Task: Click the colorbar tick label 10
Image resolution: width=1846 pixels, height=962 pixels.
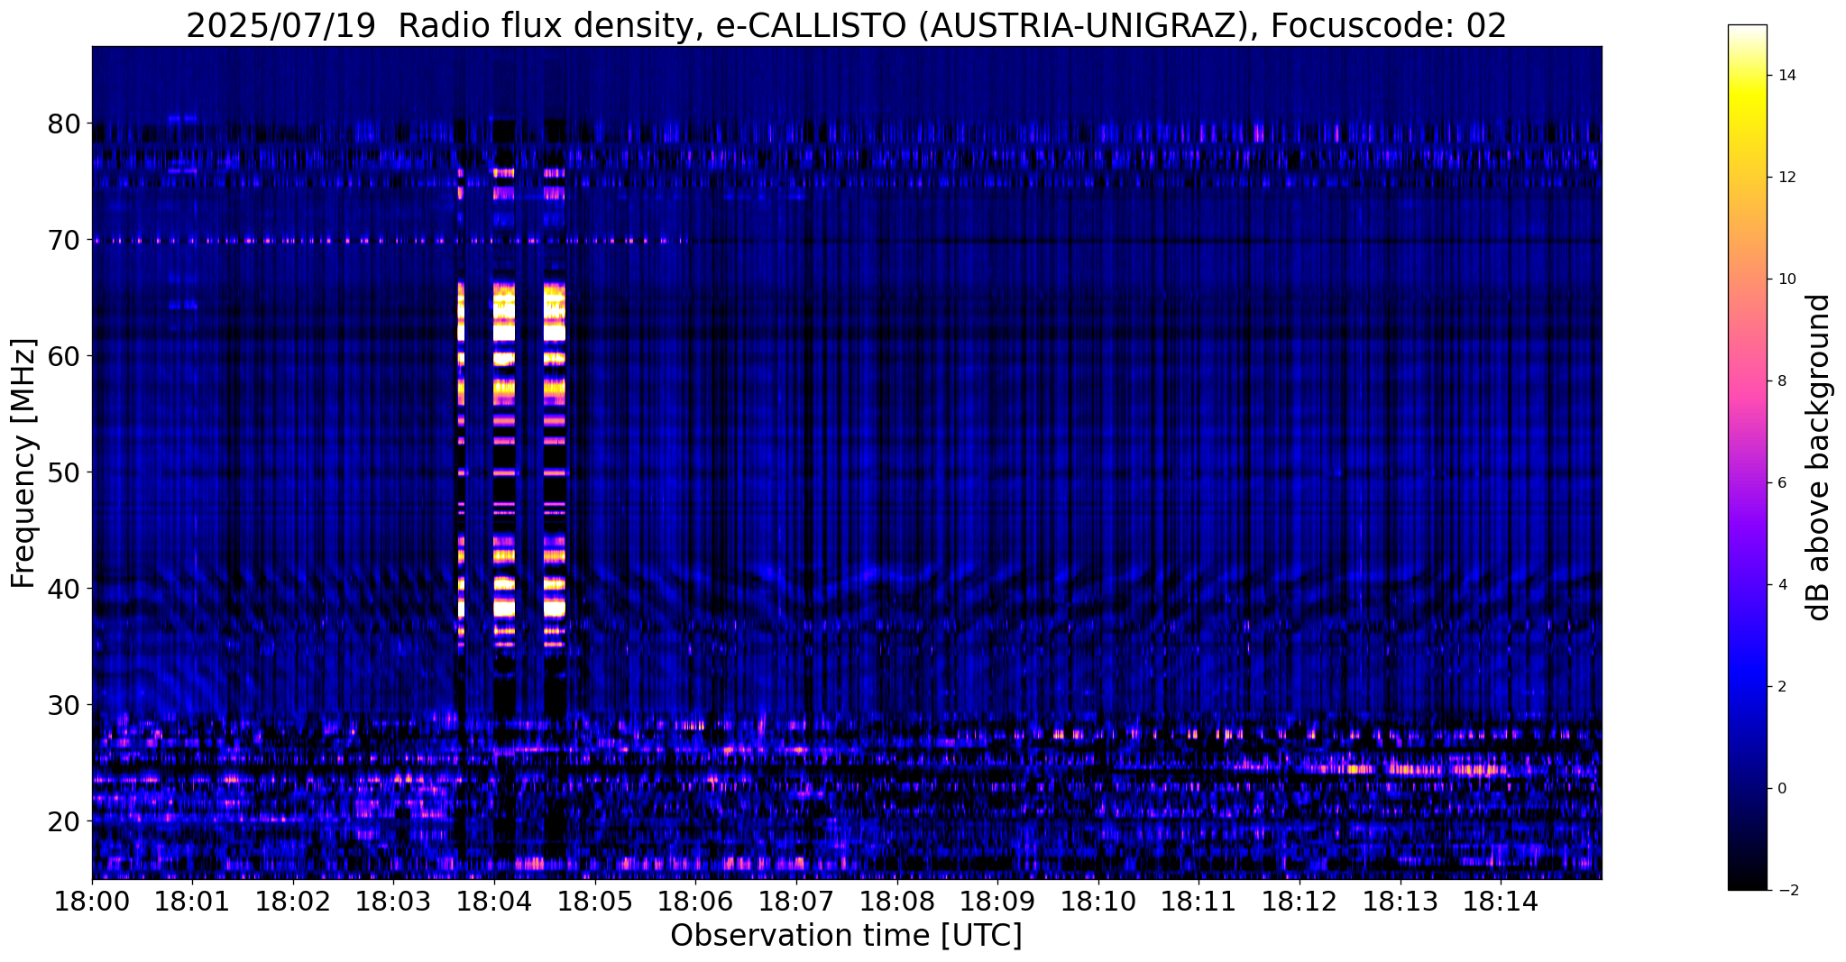Action: (1786, 279)
